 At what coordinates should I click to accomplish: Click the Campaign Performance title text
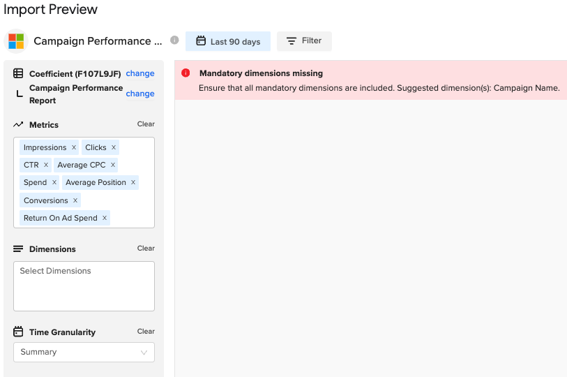98,41
